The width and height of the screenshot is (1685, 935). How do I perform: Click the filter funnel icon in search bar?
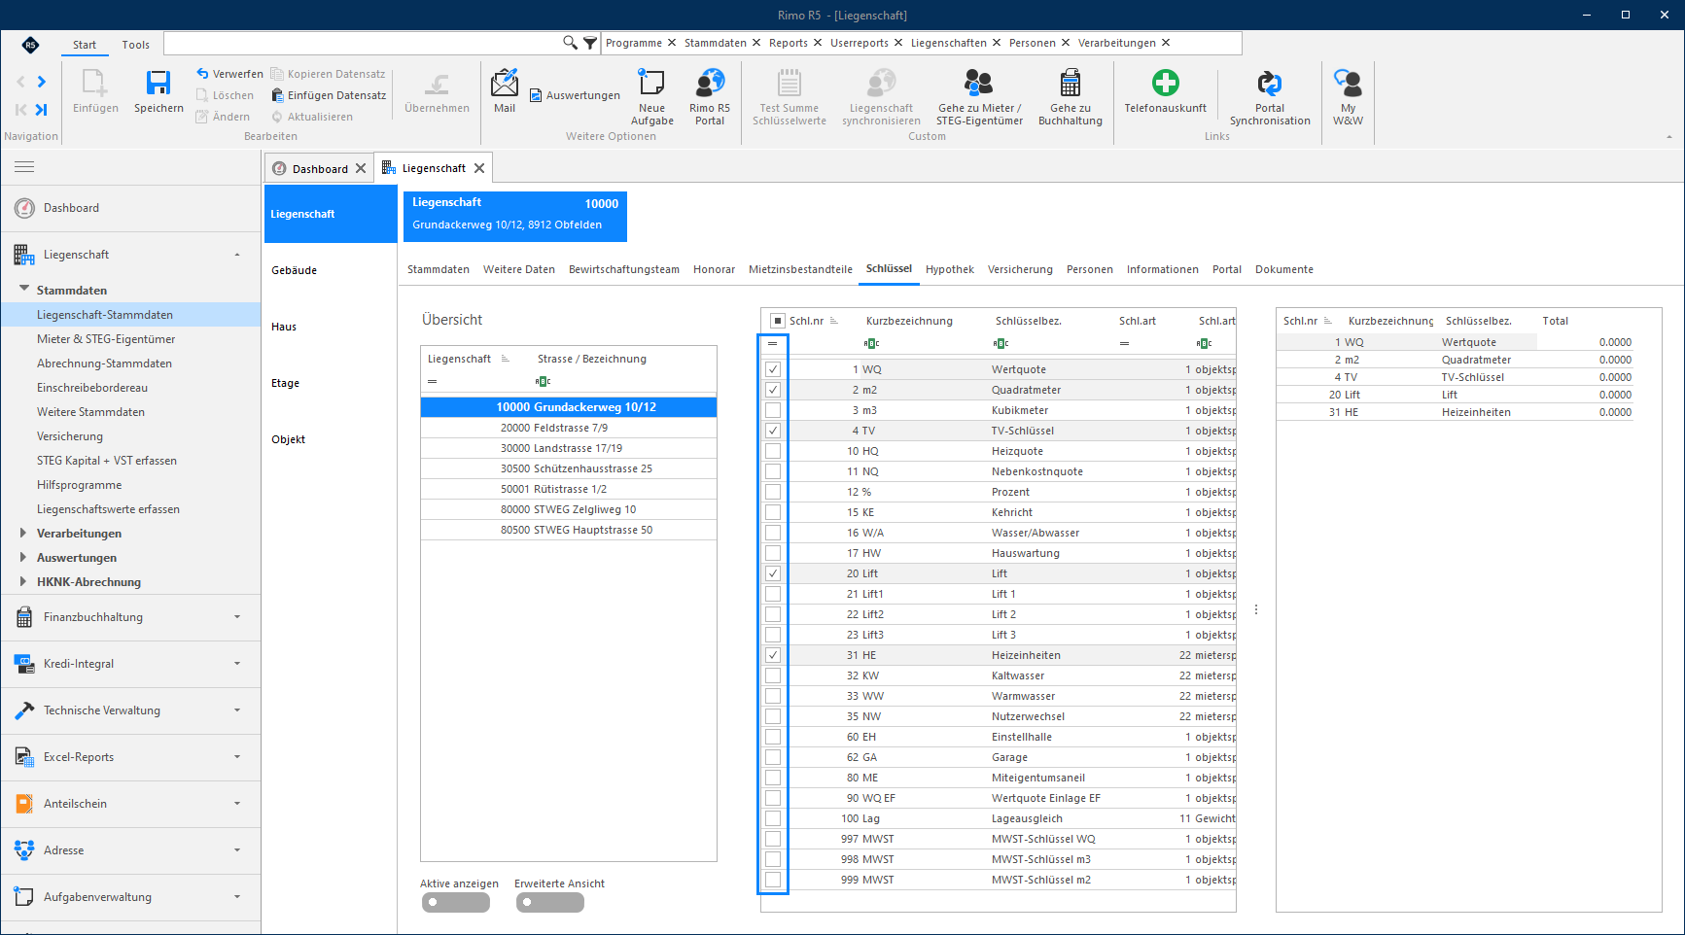point(589,43)
